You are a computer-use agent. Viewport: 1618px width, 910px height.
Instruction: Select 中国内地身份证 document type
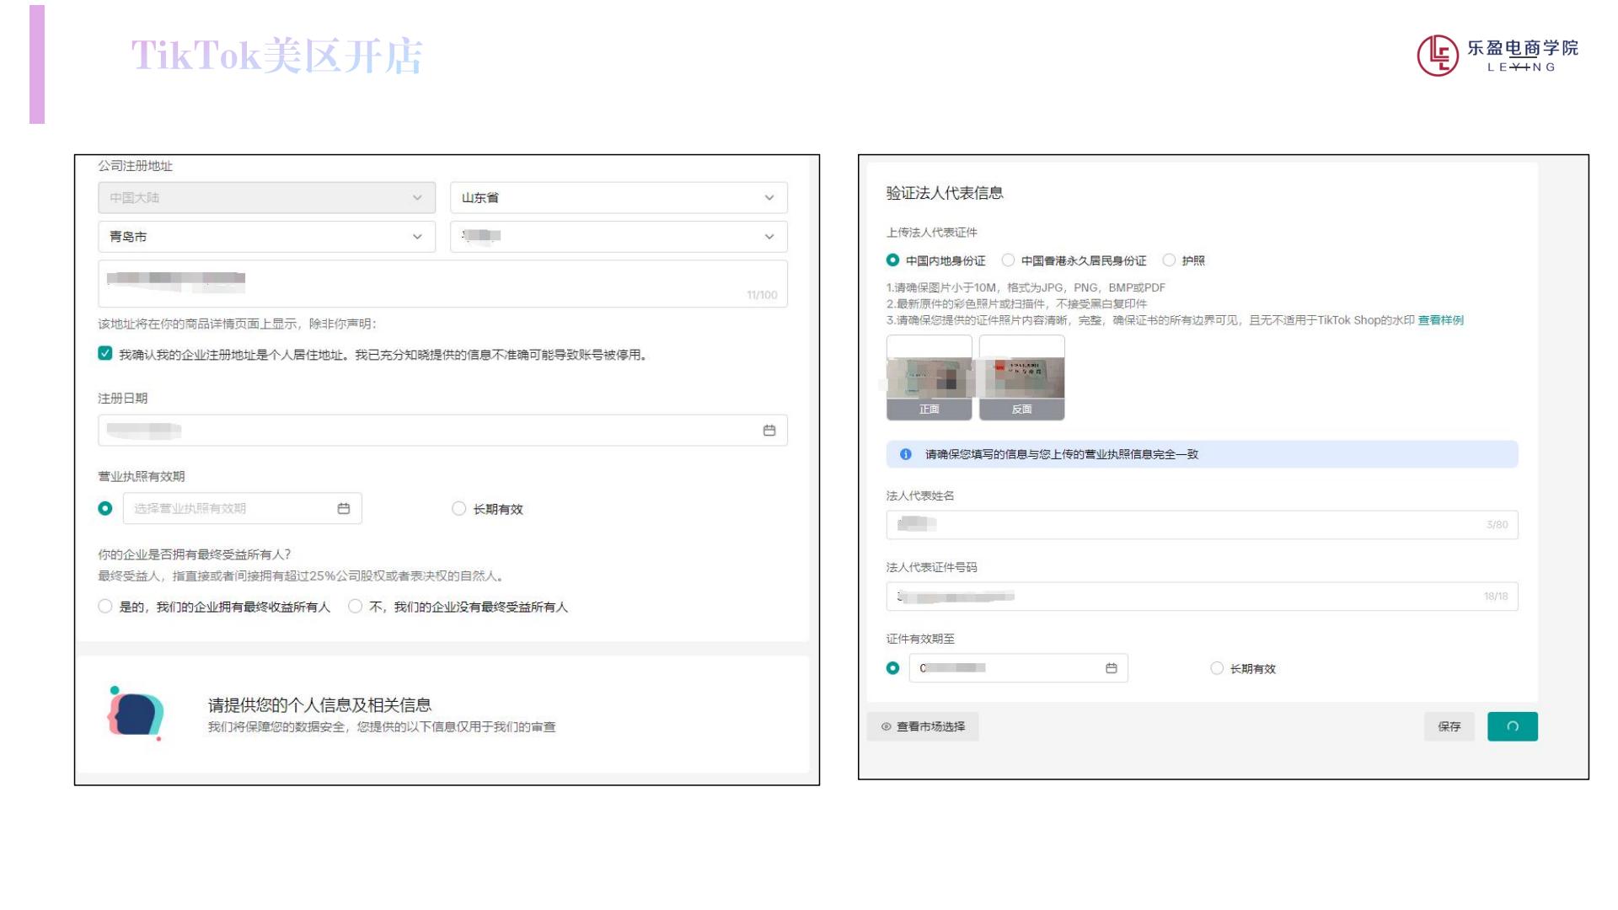tap(892, 260)
